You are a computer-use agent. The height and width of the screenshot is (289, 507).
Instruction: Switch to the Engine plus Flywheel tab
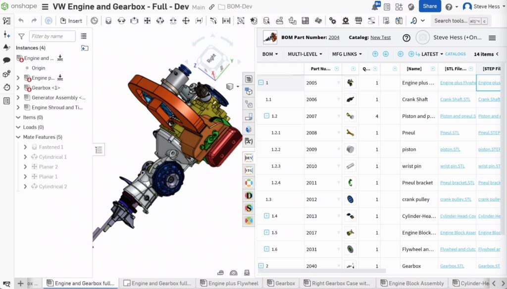point(229,283)
